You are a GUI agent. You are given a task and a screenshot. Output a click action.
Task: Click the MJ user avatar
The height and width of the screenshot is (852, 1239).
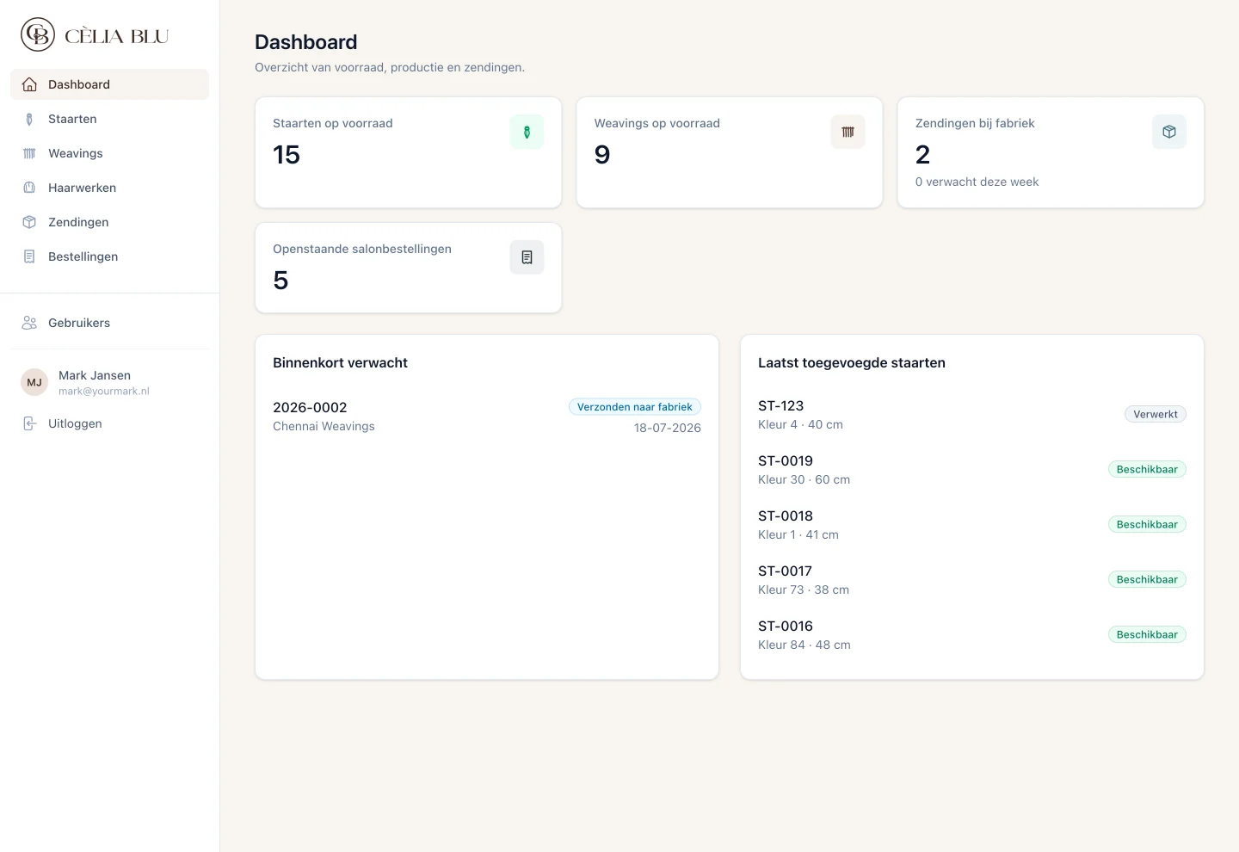coord(34,382)
